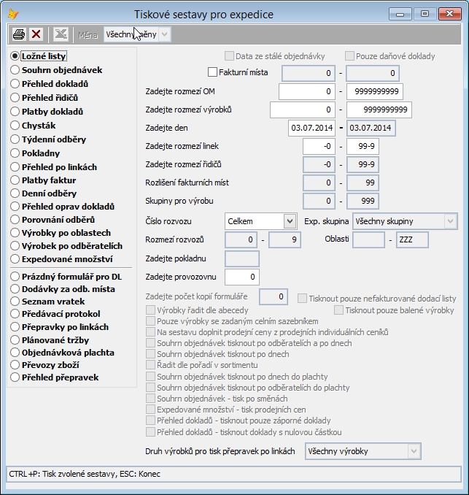The width and height of the screenshot is (469, 495).
Task: Pick Předávací protokol report
Action: 15,314
